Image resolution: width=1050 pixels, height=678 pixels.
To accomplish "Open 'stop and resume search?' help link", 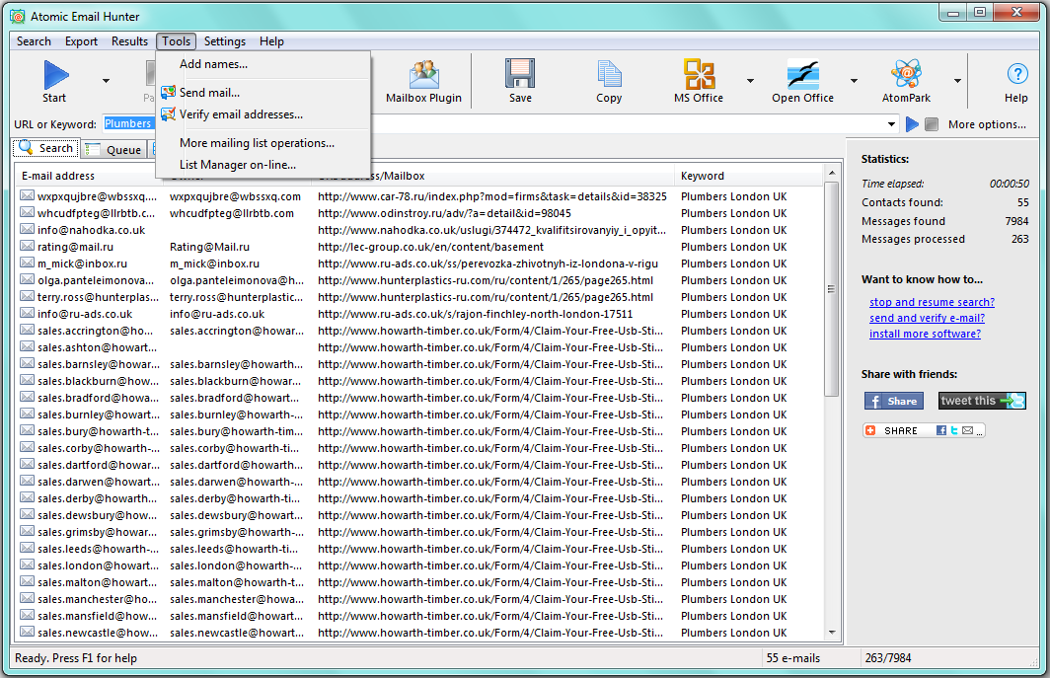I will pyautogui.click(x=932, y=302).
